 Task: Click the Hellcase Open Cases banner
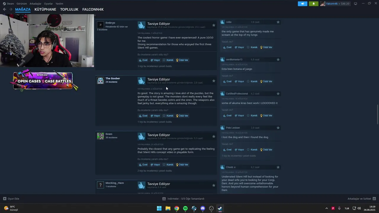point(43,81)
